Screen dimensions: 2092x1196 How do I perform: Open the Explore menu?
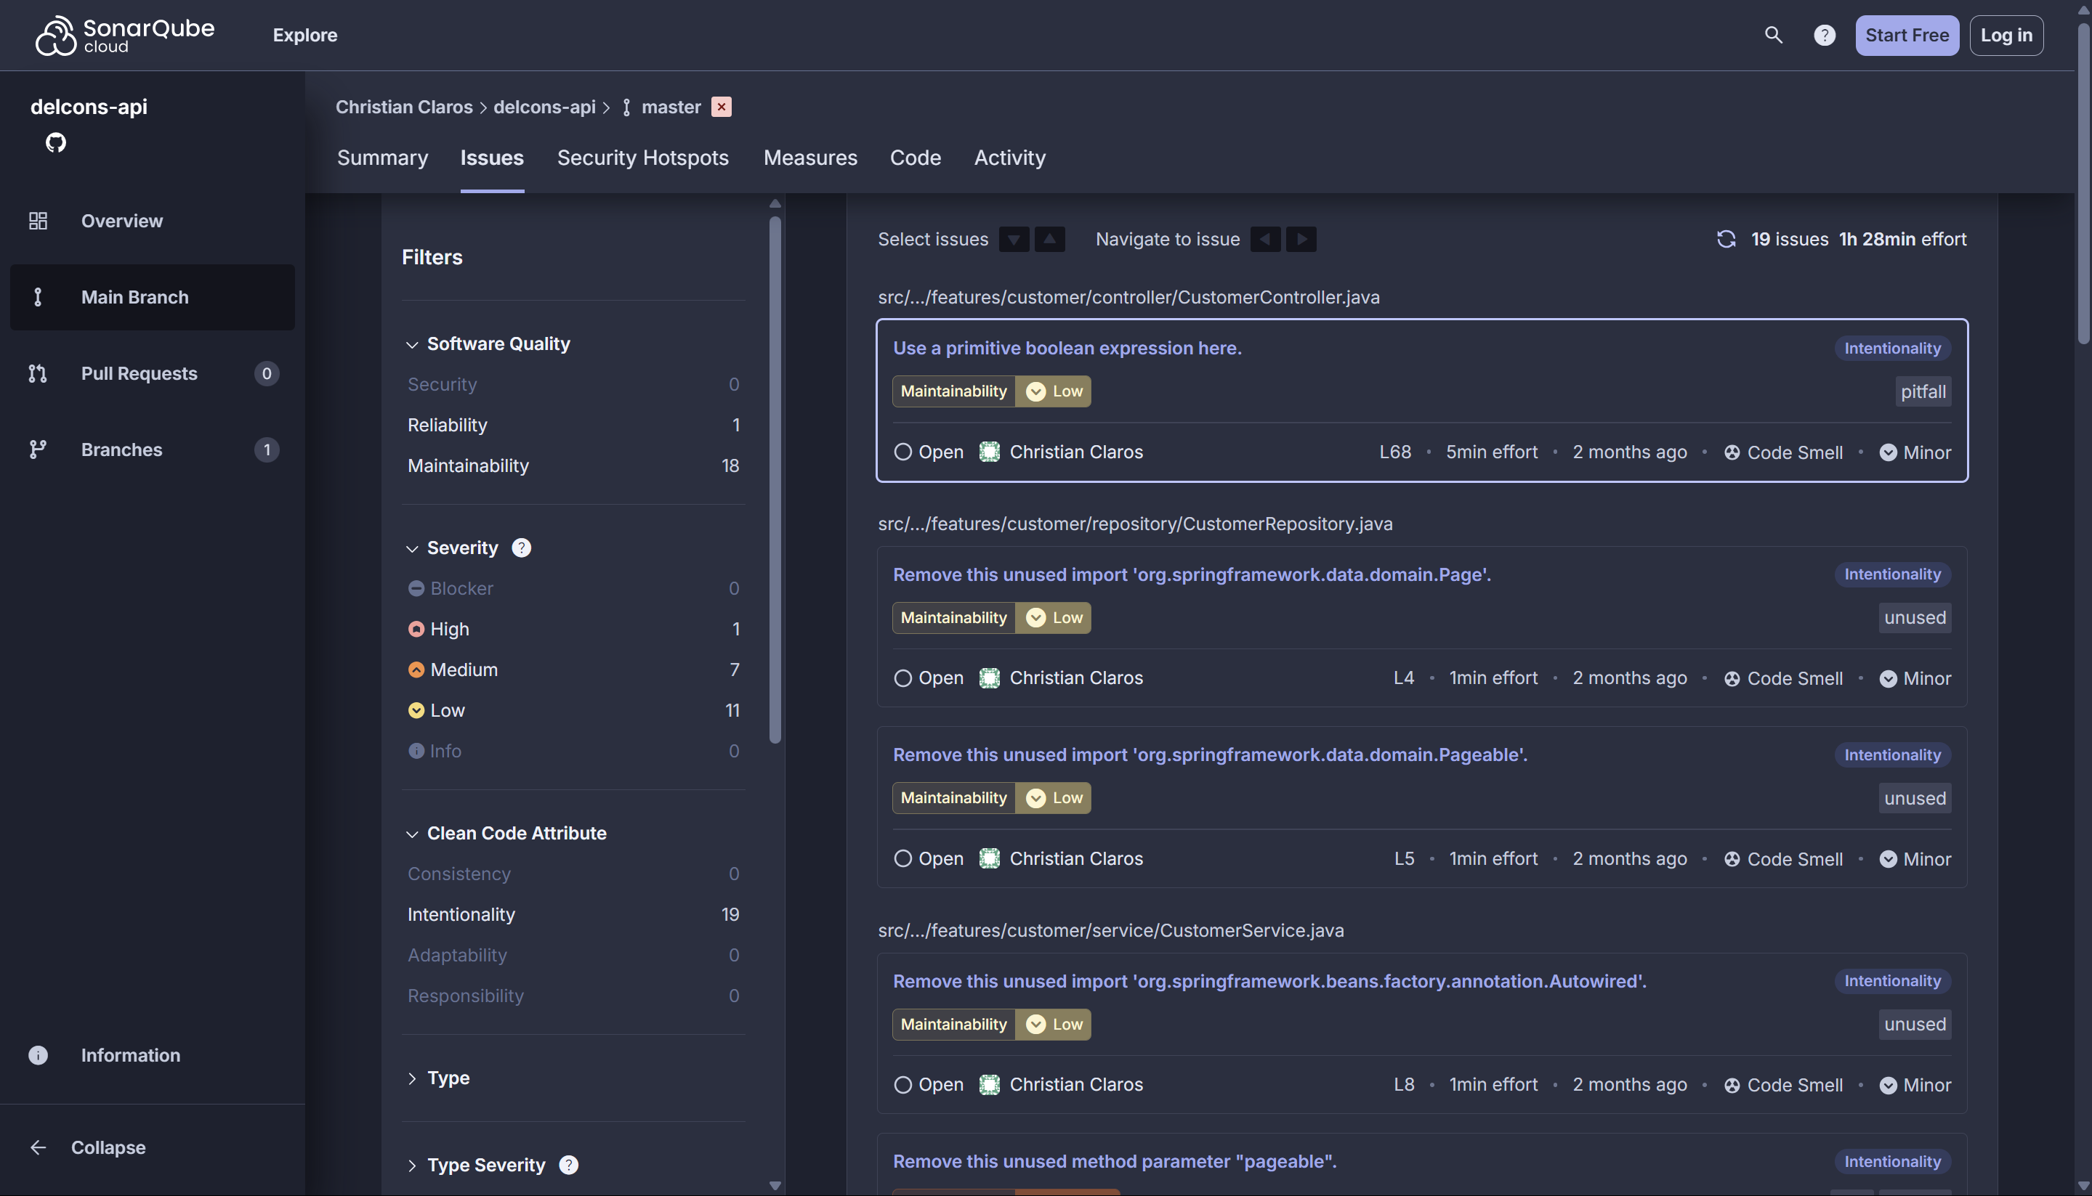click(x=304, y=36)
